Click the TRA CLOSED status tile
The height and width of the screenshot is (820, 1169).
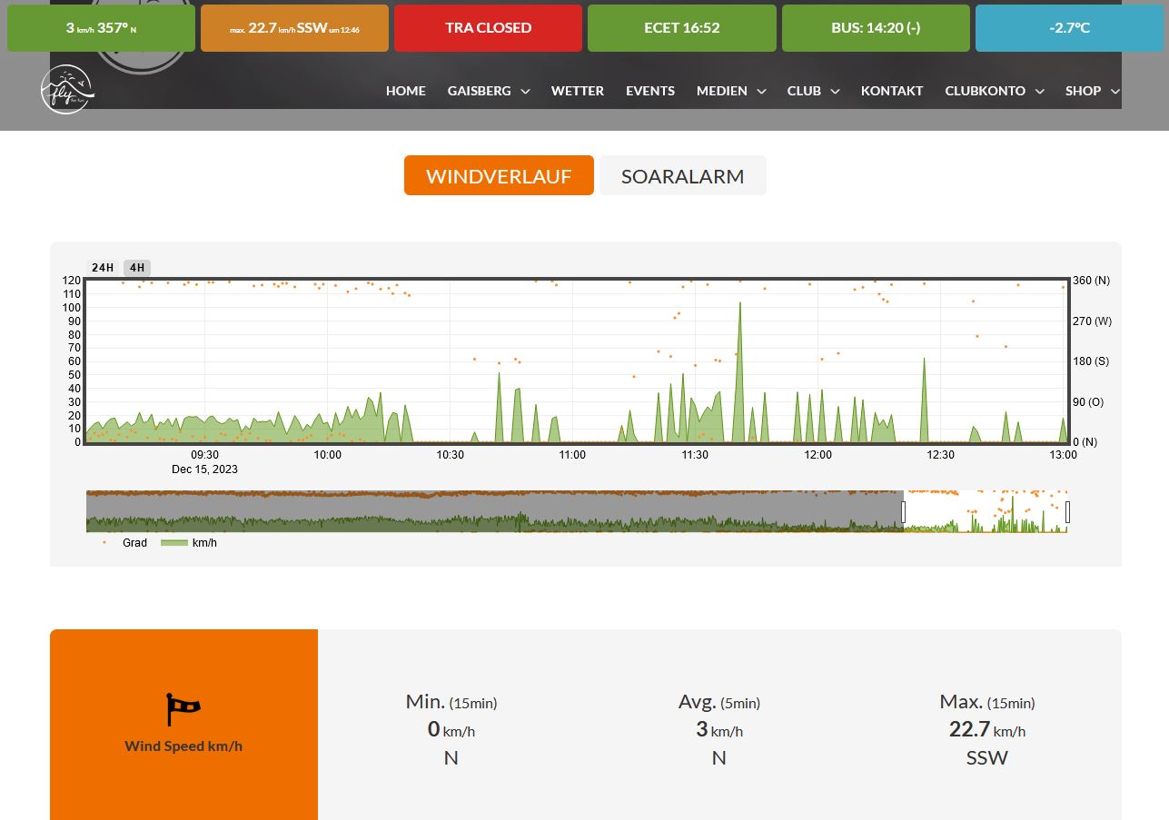coord(488,28)
